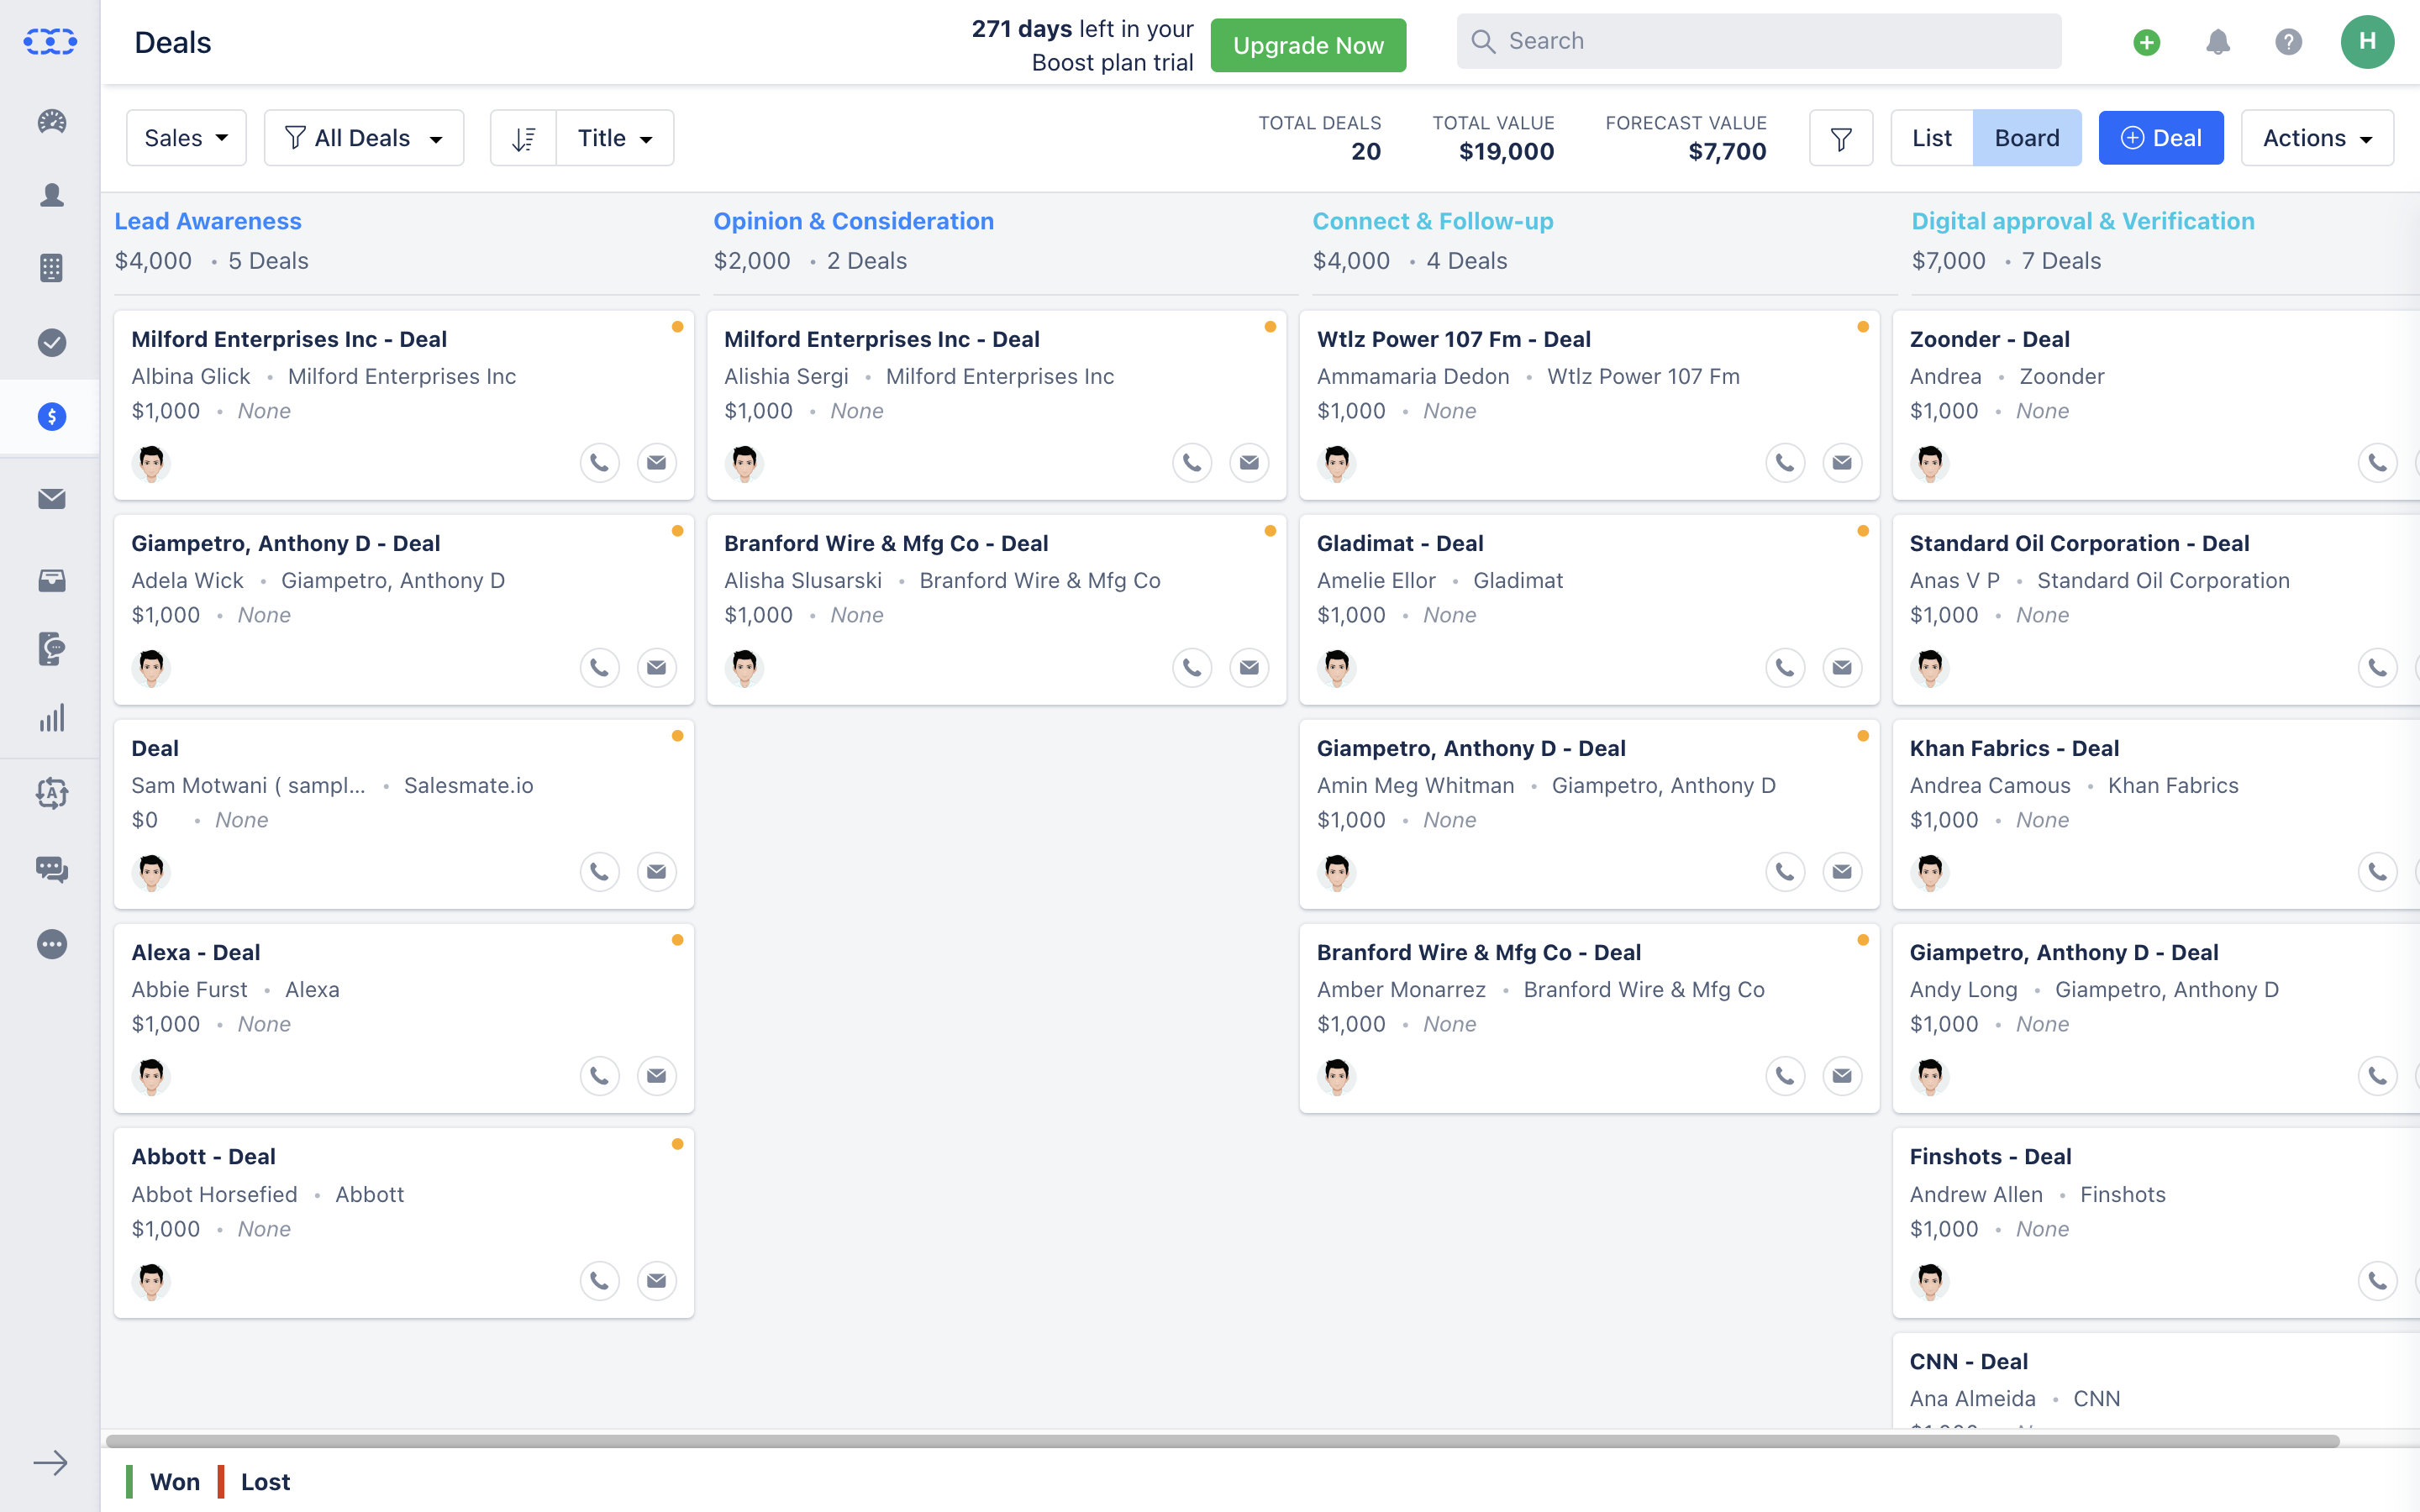This screenshot has height=1512, width=2420.
Task: Click the horizontal board scrollbar
Action: click(1220, 1441)
